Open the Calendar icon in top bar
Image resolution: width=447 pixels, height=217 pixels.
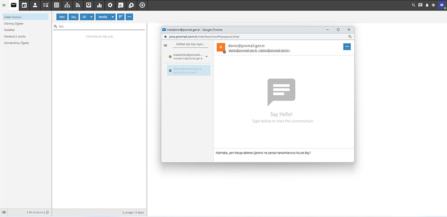(24, 5)
